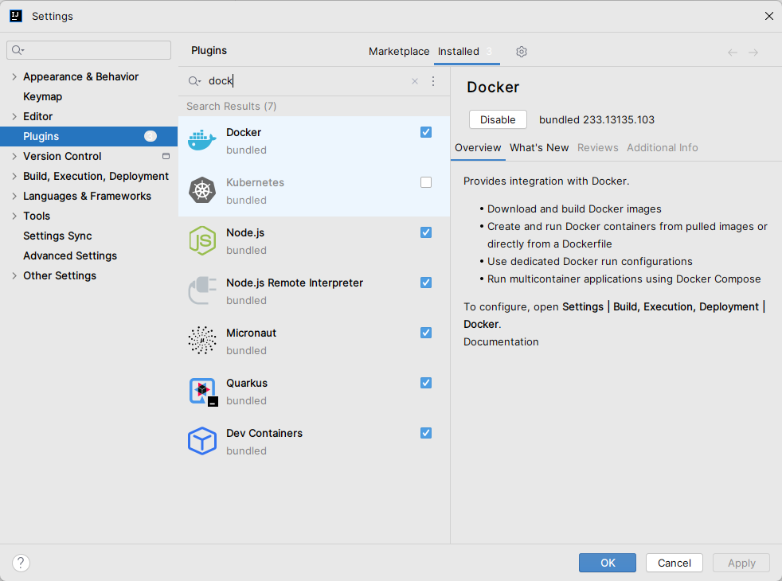This screenshot has width=782, height=581.
Task: Click the Dev Containers cube icon
Action: coord(202,441)
